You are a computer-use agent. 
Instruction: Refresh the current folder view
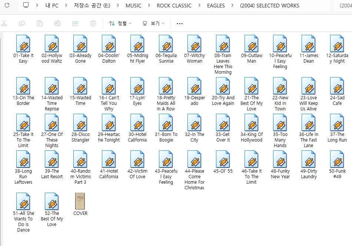point(7,6)
